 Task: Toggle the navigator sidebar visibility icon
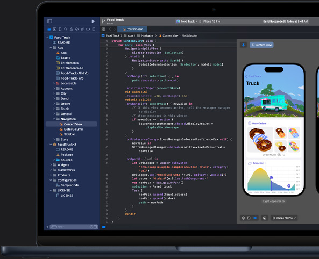pyautogui.click(x=49, y=21)
